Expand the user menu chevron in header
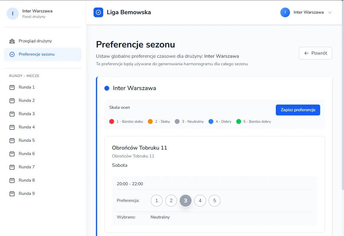This screenshot has width=344, height=236. point(330,12)
